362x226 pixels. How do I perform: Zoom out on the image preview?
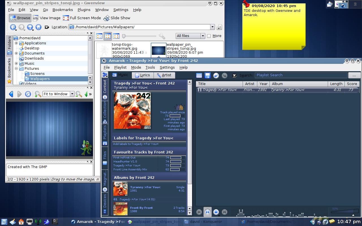tap(79, 94)
